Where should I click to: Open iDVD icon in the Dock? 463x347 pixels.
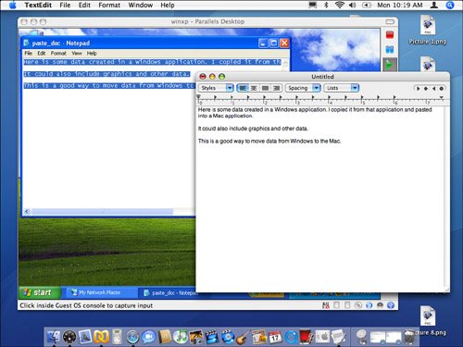(228, 337)
